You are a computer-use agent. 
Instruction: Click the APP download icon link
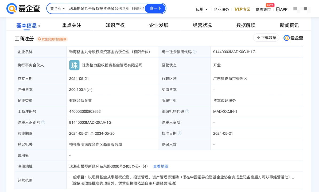tap(282, 9)
